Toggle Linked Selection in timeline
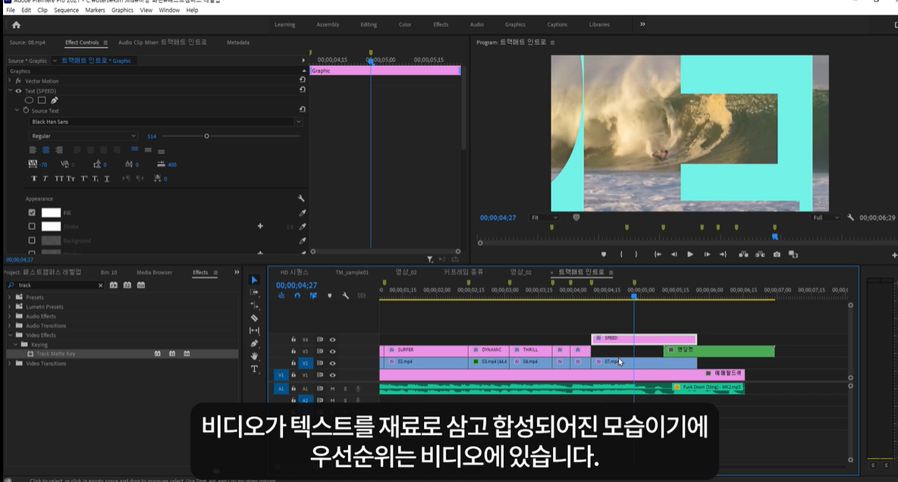The width and height of the screenshot is (898, 482). 313,296
